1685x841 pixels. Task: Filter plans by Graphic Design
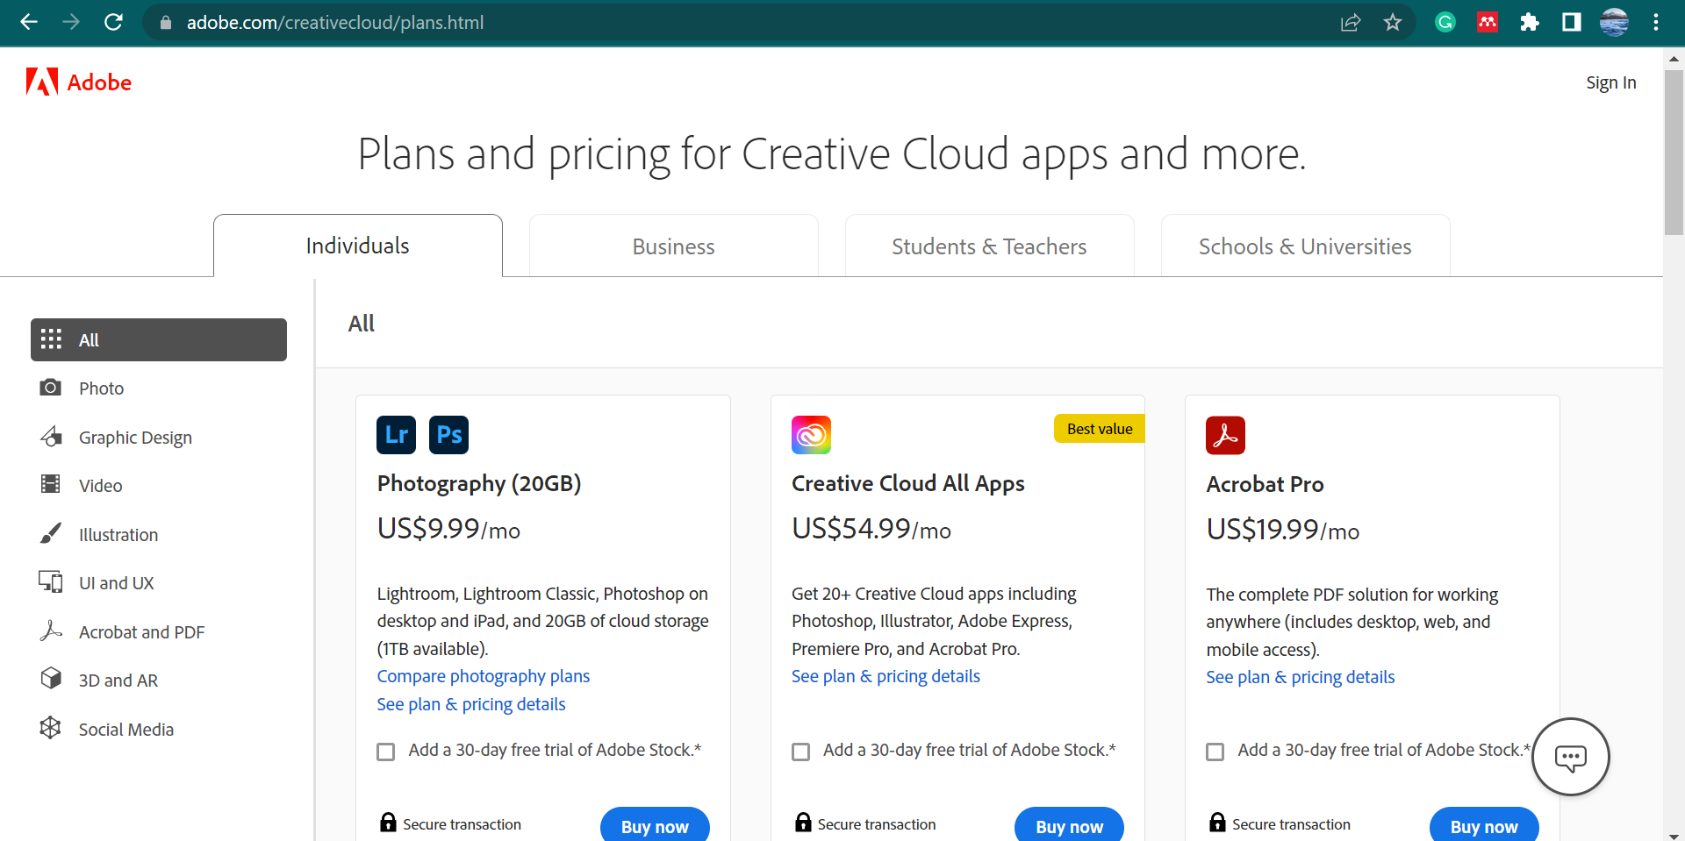click(x=159, y=438)
